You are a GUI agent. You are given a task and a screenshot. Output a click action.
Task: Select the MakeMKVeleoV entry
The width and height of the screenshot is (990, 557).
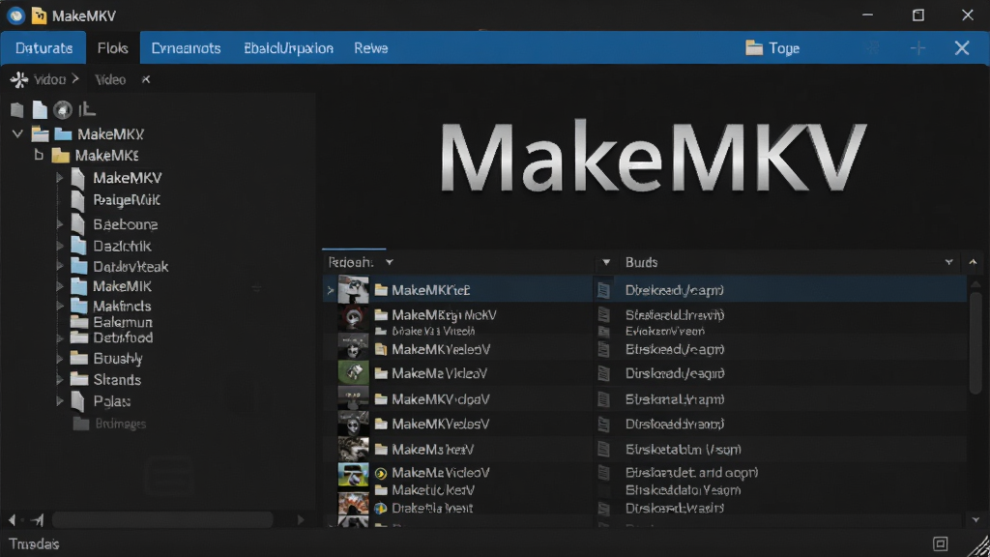(441, 349)
